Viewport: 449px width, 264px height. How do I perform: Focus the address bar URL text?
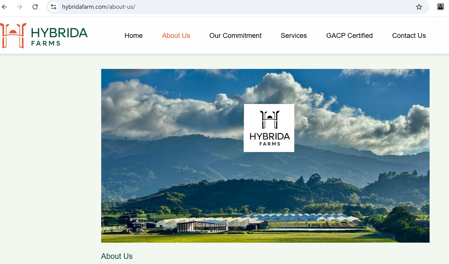point(99,7)
